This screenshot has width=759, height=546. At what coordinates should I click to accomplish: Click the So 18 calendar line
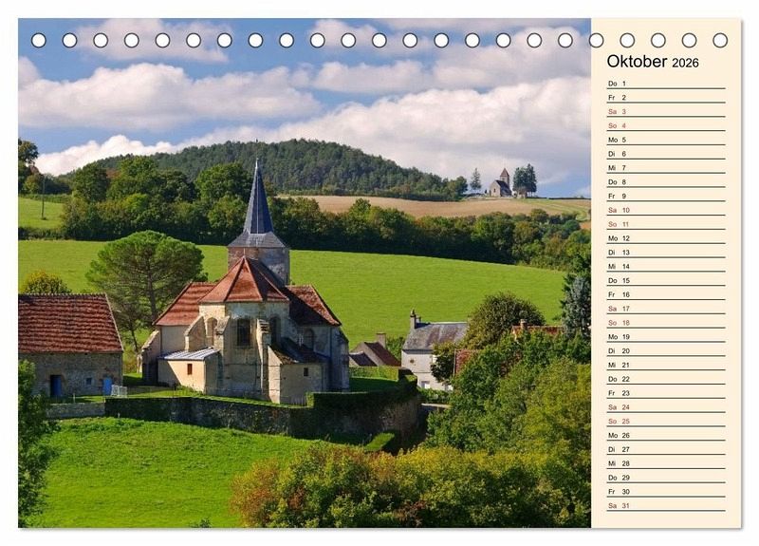[x=665, y=323]
